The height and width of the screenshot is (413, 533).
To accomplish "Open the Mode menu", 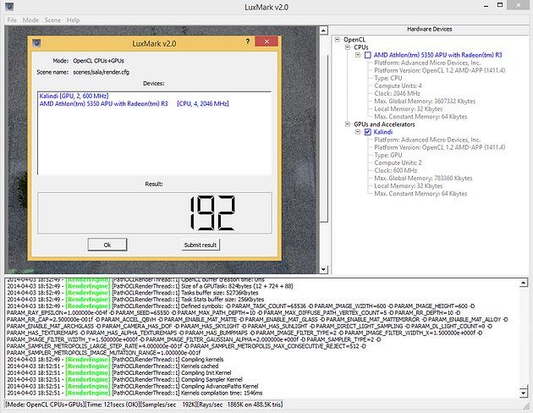I will [30, 20].
